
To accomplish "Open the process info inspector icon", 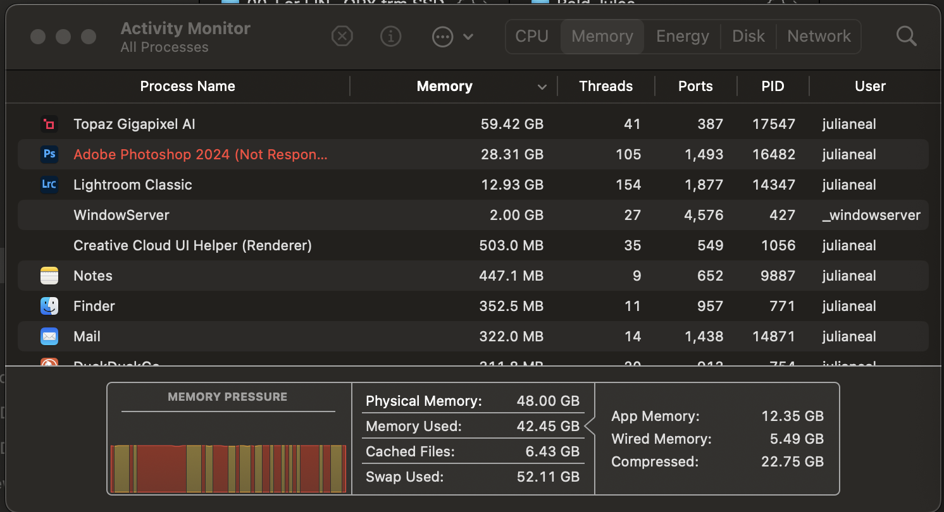I will (x=391, y=37).
